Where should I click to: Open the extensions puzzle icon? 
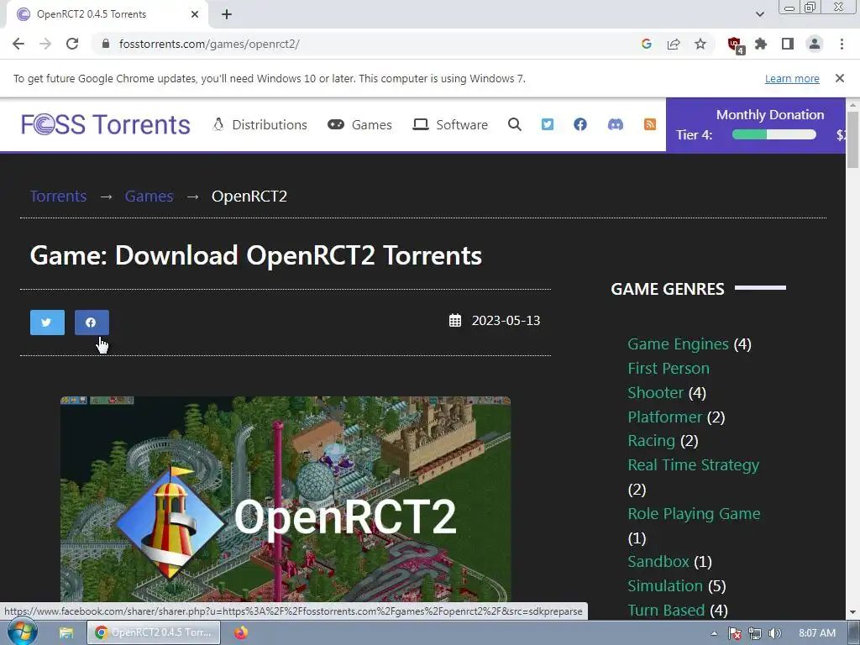click(761, 44)
